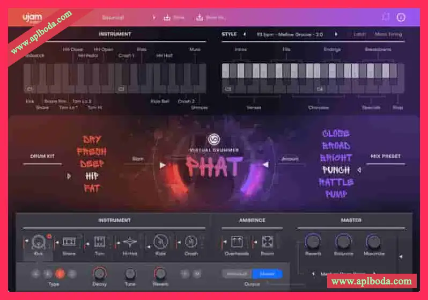Select the second Type option button

pyautogui.click(x=48, y=274)
